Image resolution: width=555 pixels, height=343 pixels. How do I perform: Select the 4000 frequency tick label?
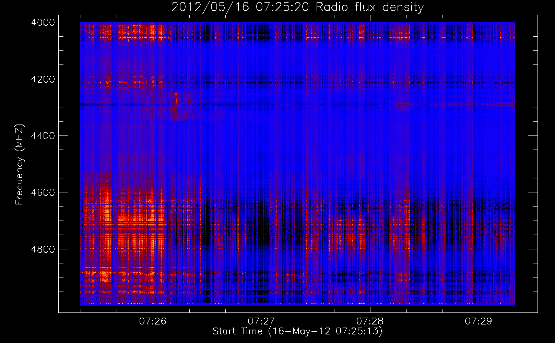(43, 22)
